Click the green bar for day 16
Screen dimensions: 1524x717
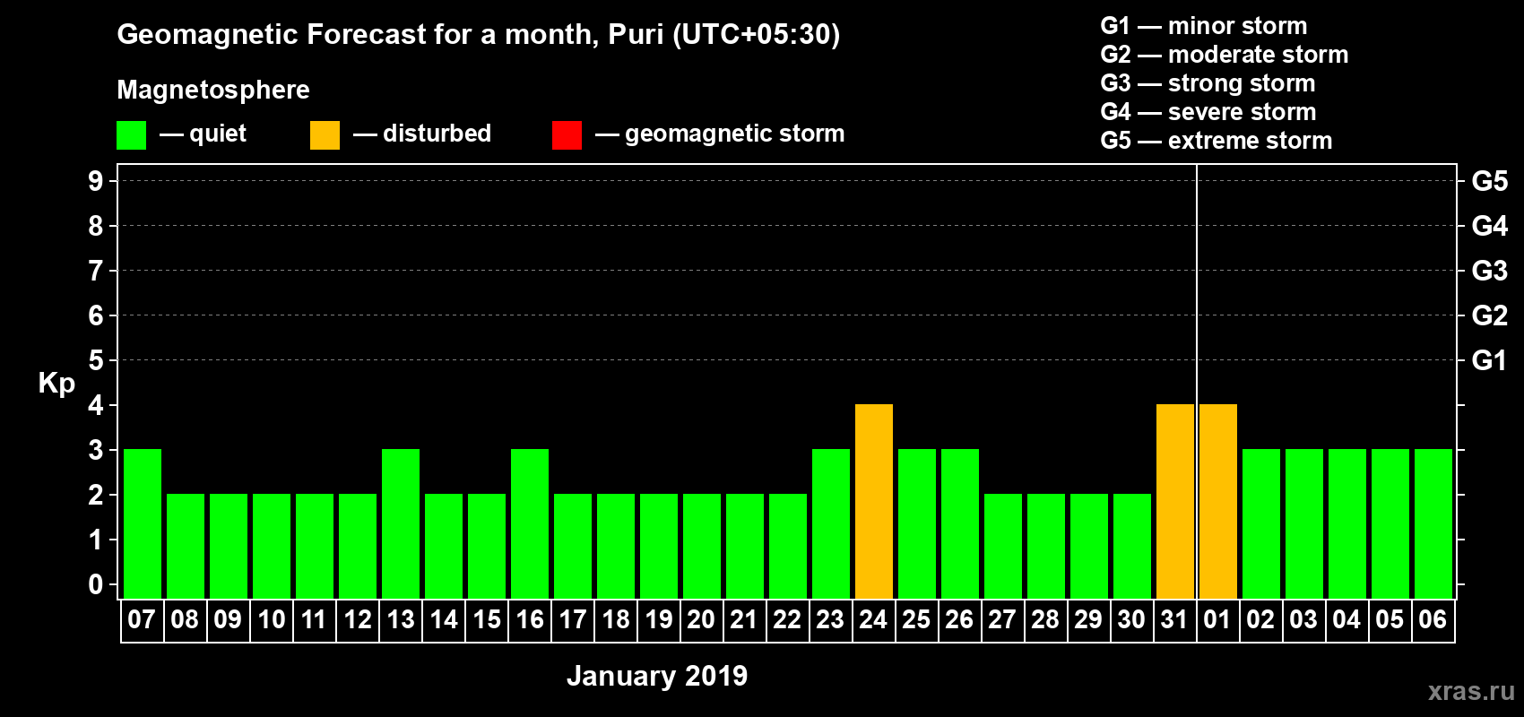pos(530,524)
